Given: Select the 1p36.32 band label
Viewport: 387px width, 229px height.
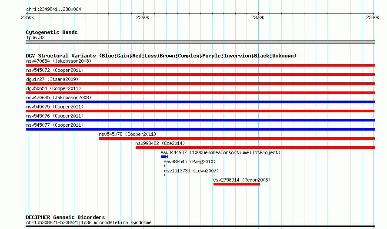Looking at the screenshot, I should (x=35, y=37).
